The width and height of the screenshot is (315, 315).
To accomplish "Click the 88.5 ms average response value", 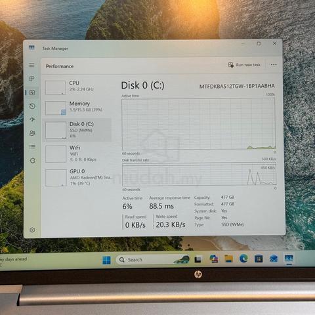I will (x=161, y=206).
